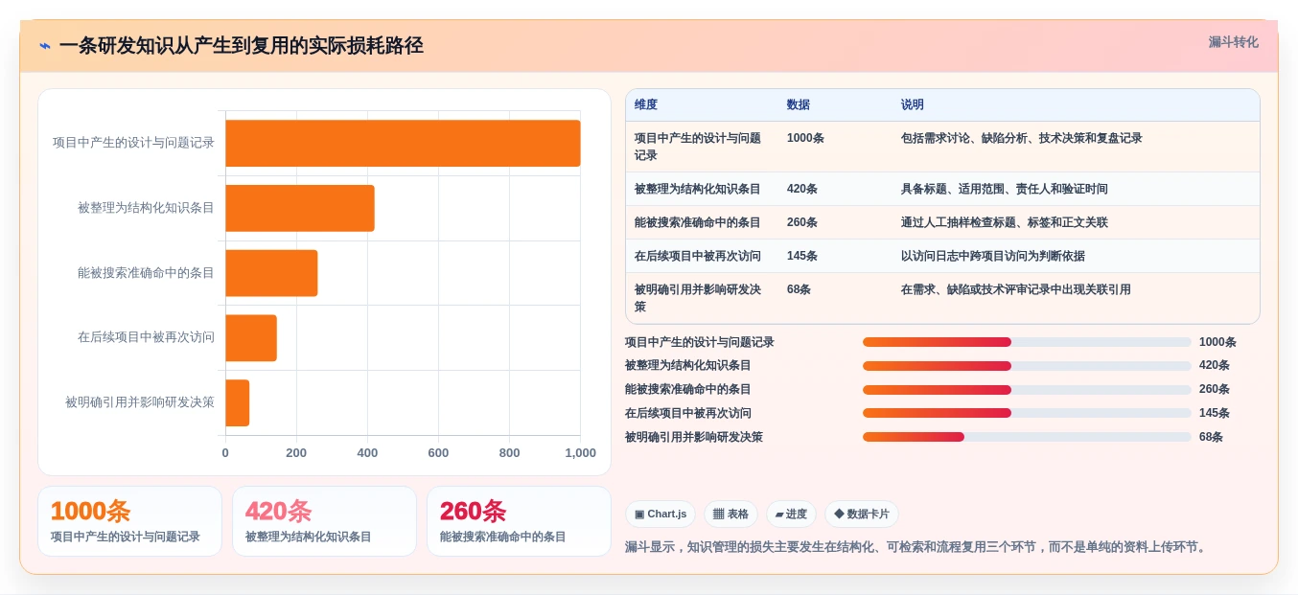Click the x-axis tick label 400

point(367,453)
